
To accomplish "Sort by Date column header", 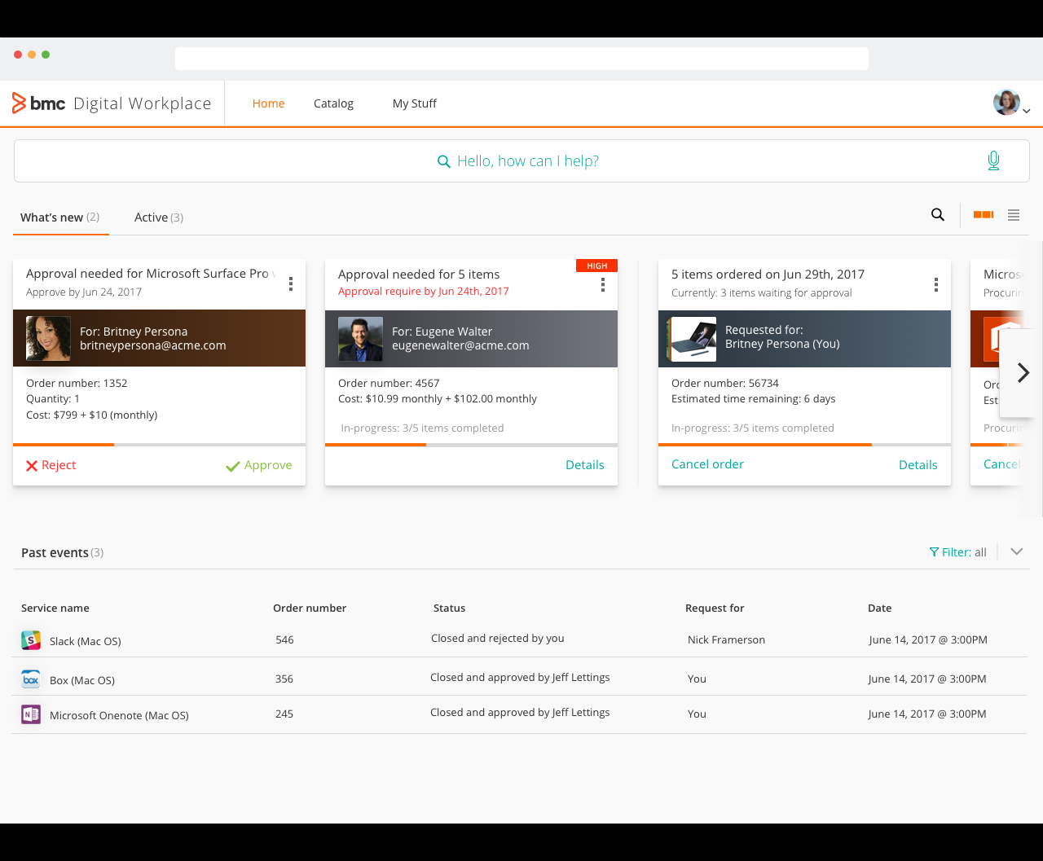I will [x=880, y=608].
